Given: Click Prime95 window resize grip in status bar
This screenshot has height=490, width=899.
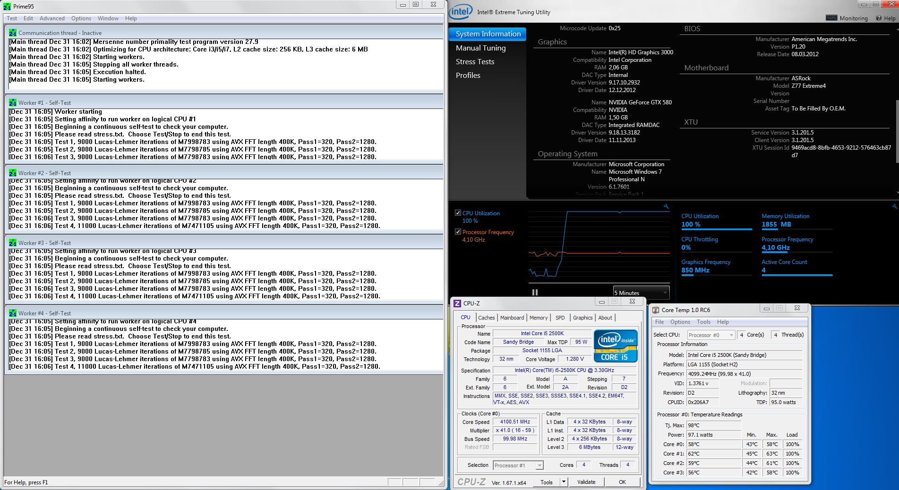Looking at the screenshot, I should pos(440,482).
